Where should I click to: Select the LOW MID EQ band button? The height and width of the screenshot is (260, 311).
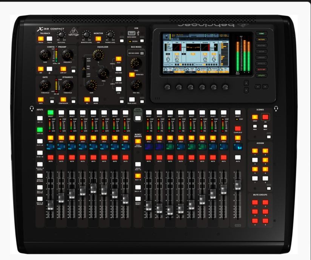119,79
